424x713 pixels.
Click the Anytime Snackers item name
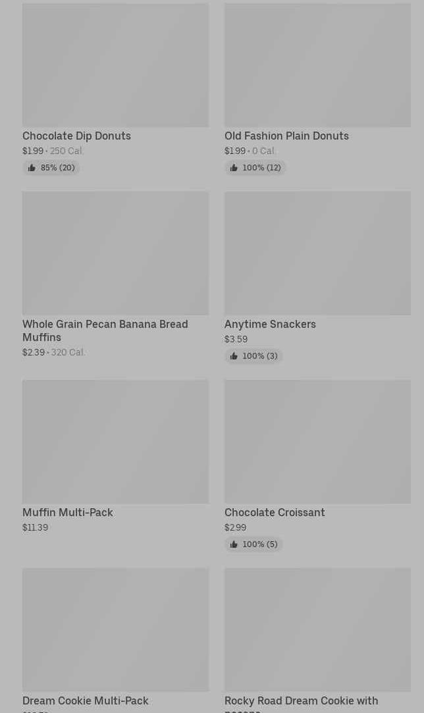coord(270,324)
